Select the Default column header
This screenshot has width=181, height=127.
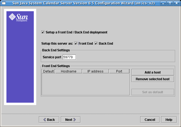(x=48, y=71)
